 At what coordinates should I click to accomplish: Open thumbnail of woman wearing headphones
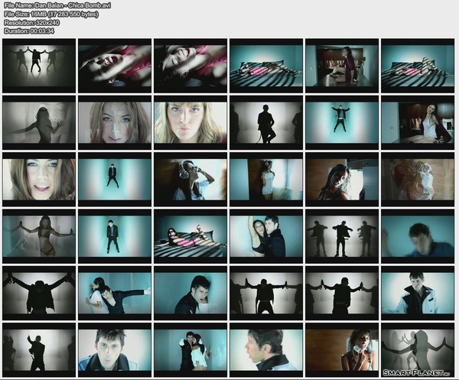pos(190,180)
